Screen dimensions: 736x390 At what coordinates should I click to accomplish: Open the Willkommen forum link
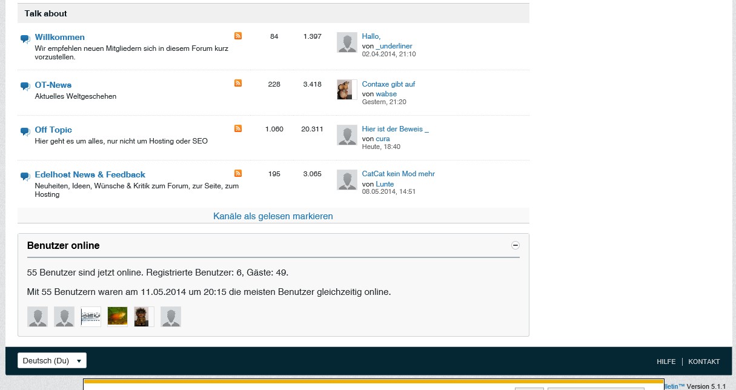click(x=59, y=37)
